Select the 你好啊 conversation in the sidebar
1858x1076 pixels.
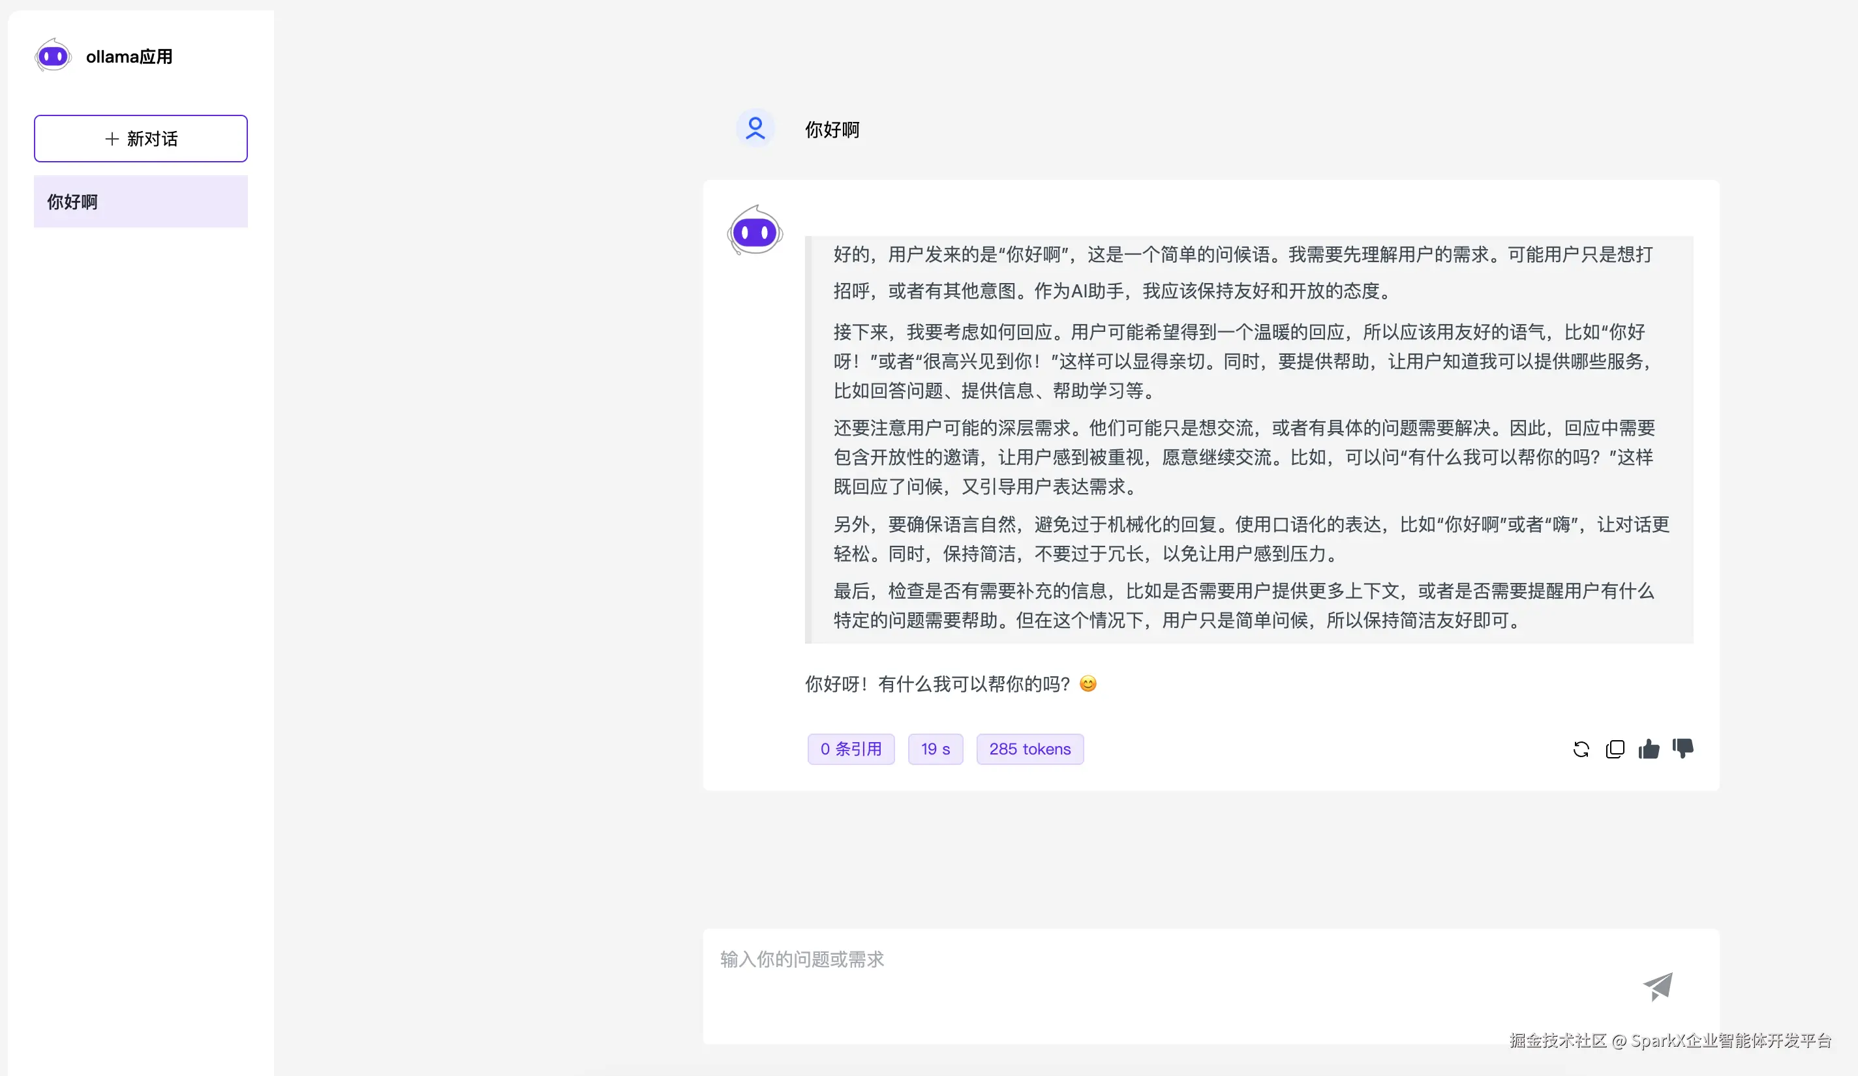(x=141, y=202)
